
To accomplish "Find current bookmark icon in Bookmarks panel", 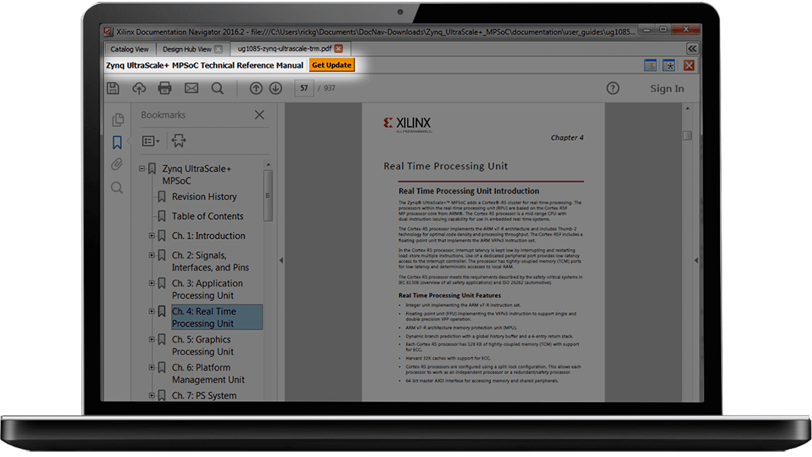I will tap(179, 141).
